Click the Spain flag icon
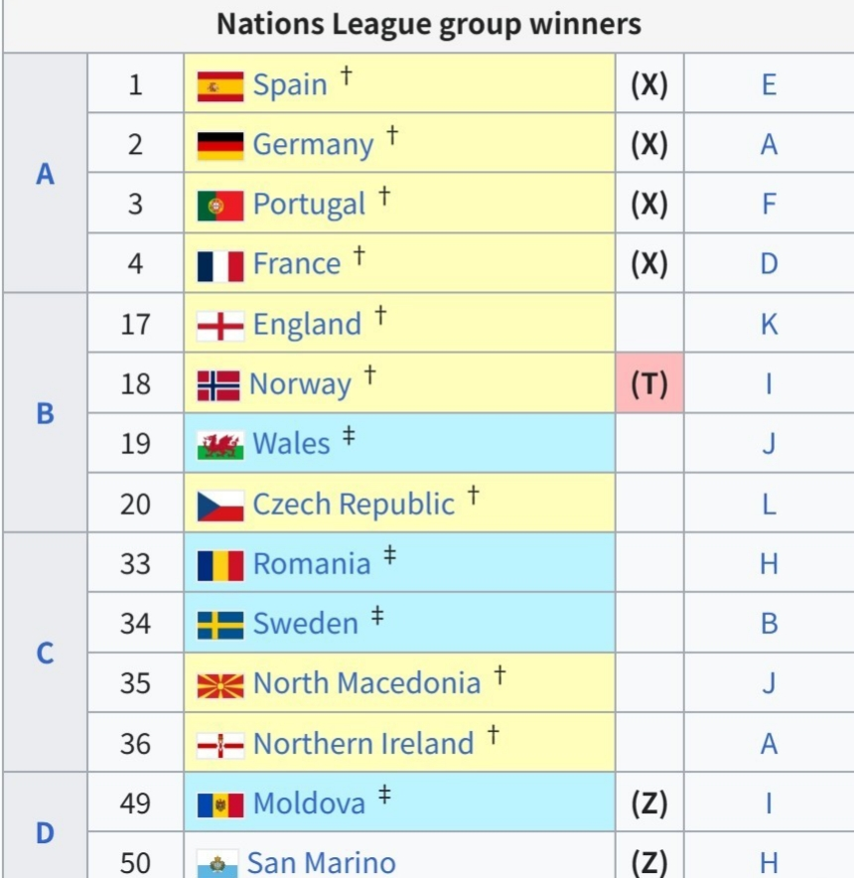 [219, 85]
